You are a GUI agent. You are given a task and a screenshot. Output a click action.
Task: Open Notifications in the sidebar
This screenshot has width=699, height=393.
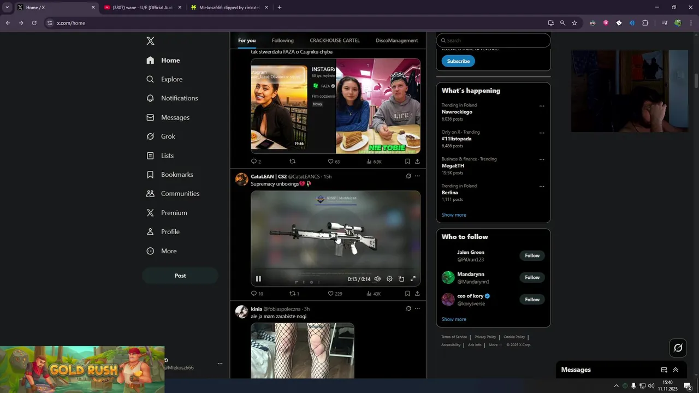point(171,98)
